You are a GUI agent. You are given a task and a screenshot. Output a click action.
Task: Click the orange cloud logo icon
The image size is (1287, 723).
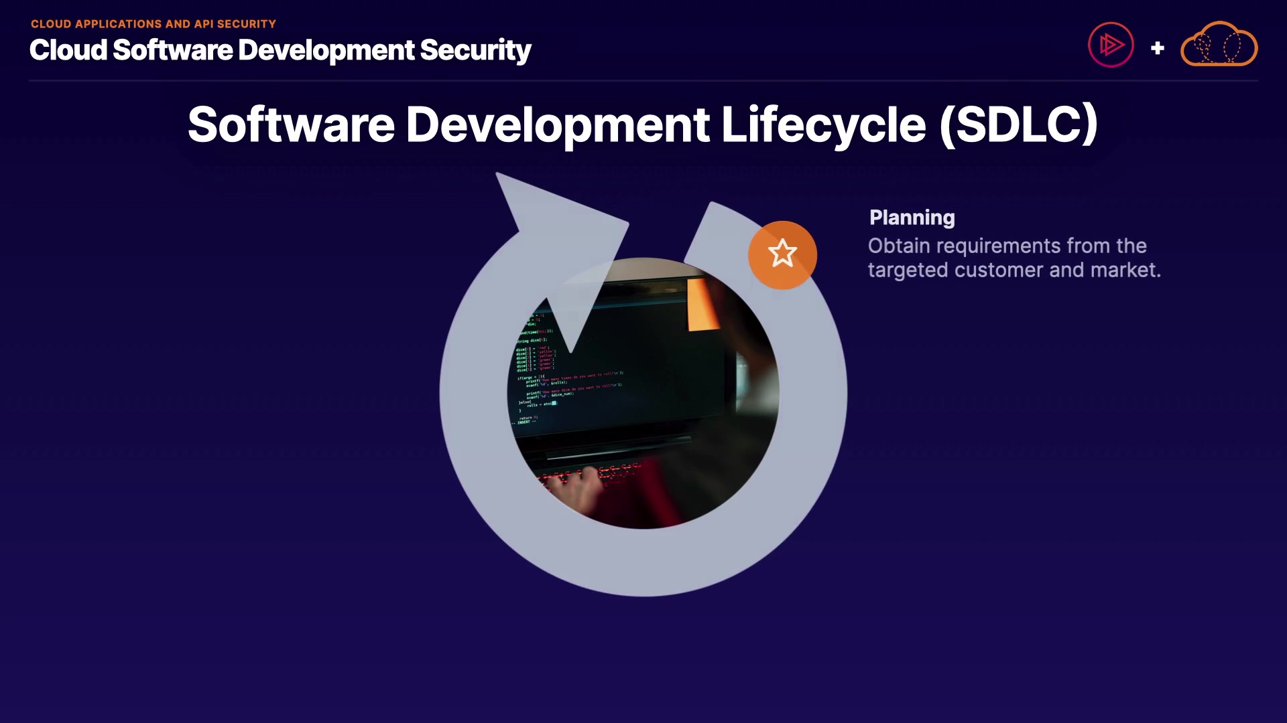pyautogui.click(x=1219, y=45)
